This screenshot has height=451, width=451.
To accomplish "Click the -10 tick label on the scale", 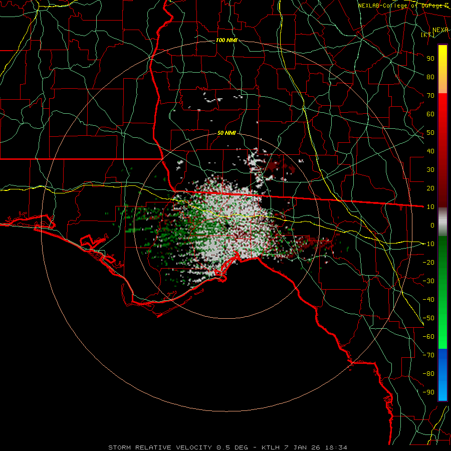I will [428, 244].
